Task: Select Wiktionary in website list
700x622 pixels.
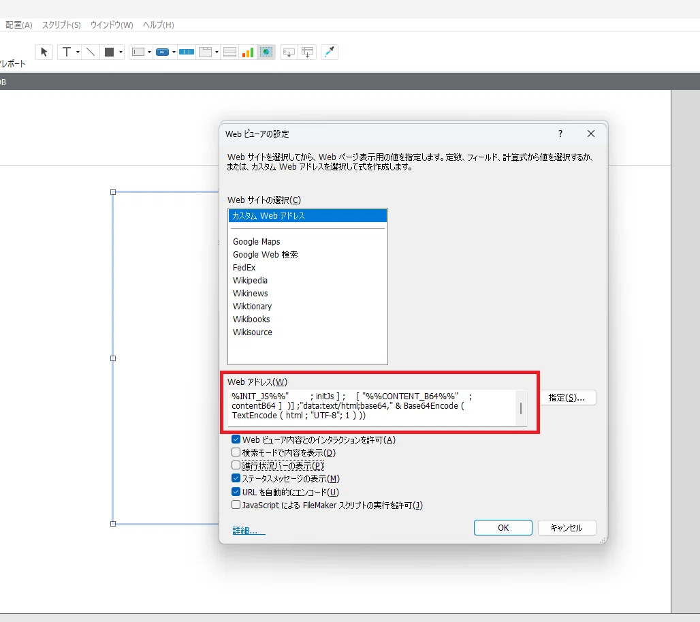Action: (252, 307)
